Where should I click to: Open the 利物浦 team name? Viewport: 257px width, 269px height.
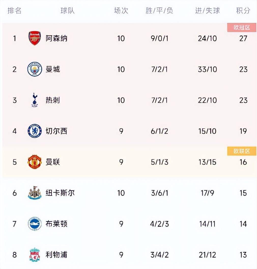[56, 255]
